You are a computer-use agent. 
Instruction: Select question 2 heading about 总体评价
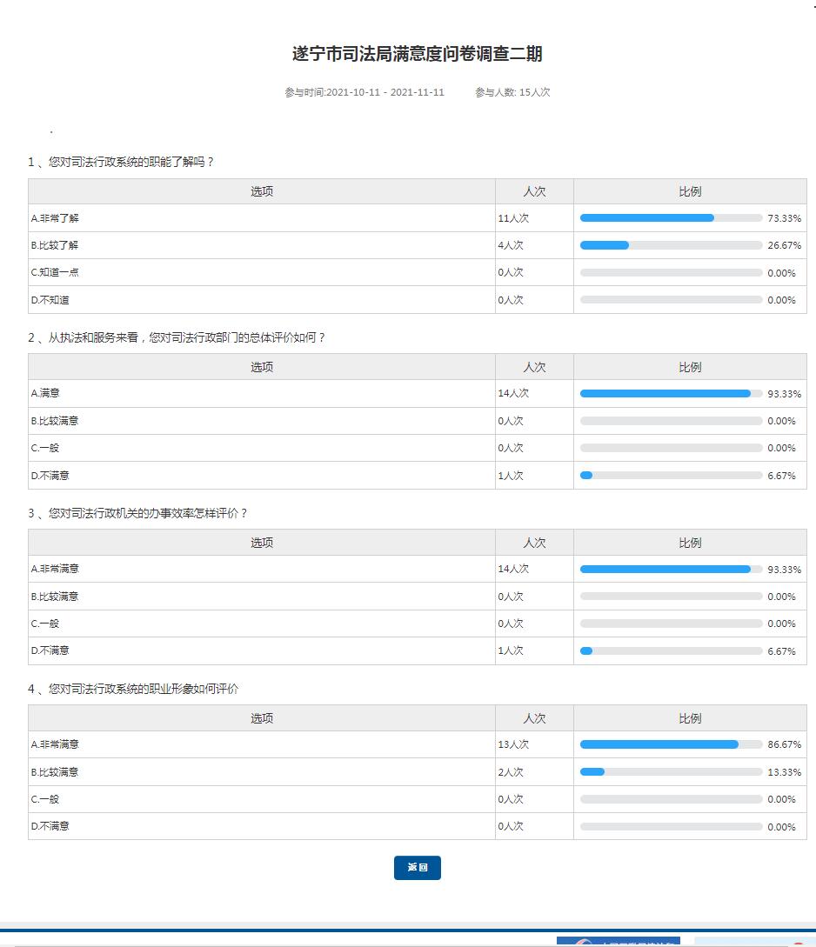click(177, 337)
